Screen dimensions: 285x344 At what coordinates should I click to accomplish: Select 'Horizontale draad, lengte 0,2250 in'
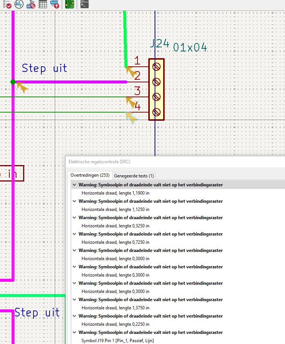115,324
